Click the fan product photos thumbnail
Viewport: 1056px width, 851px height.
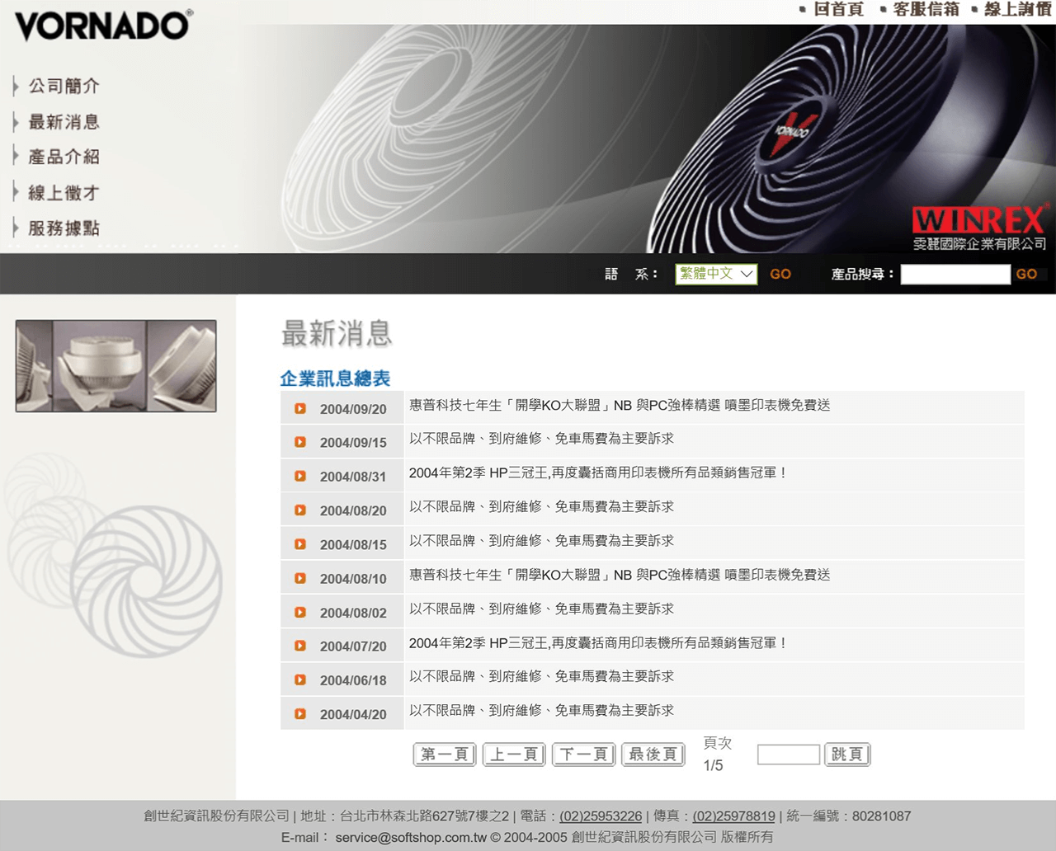coord(116,366)
